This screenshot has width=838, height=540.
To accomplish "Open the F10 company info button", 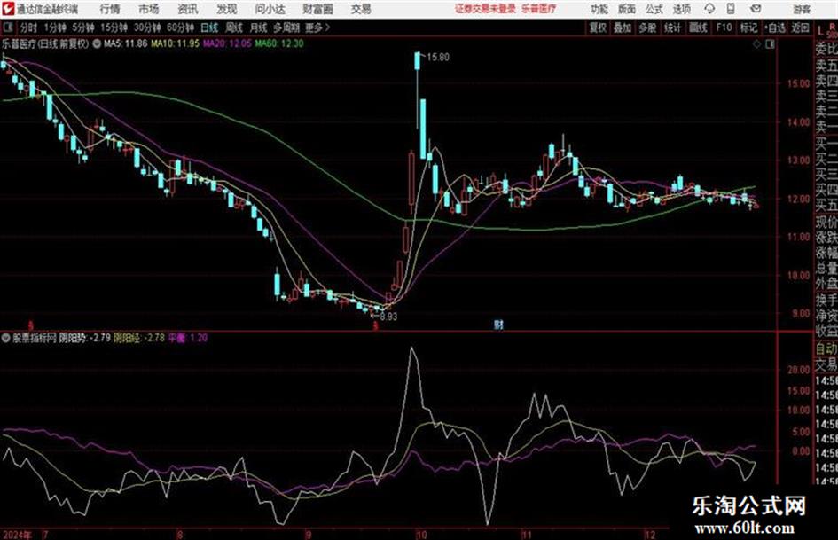I will tap(724, 27).
